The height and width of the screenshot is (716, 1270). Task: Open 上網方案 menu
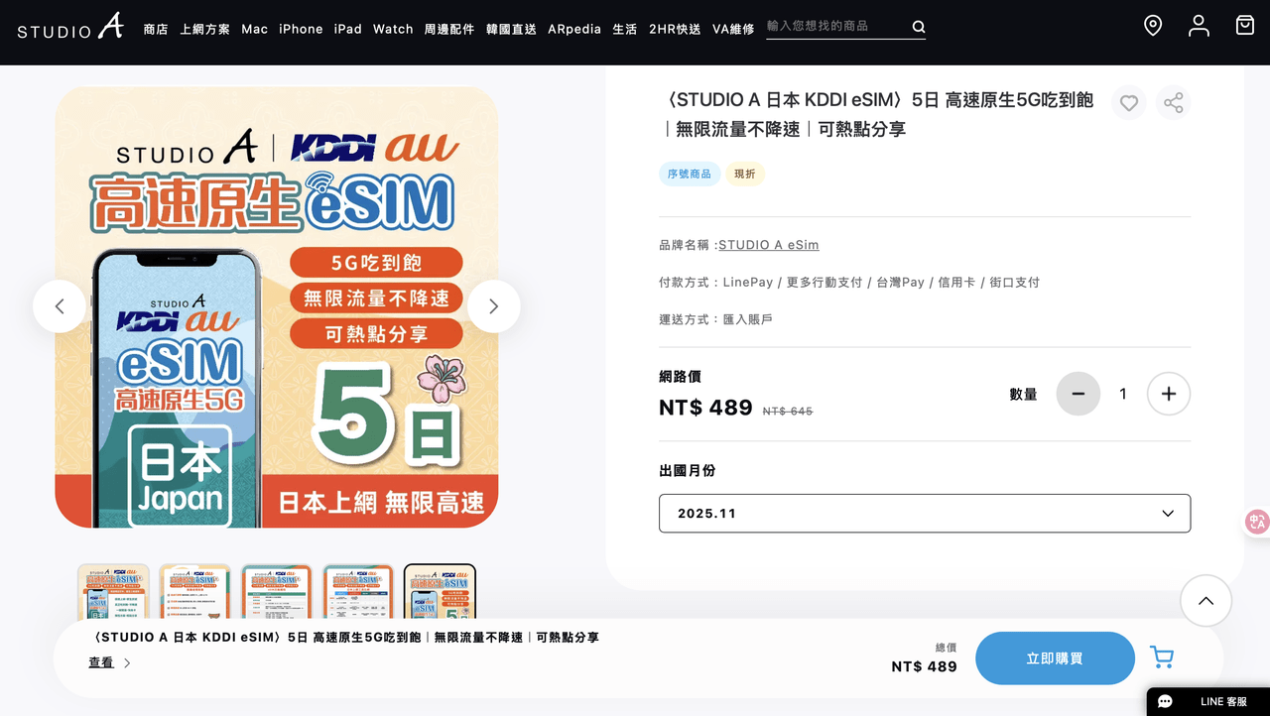coord(205,29)
